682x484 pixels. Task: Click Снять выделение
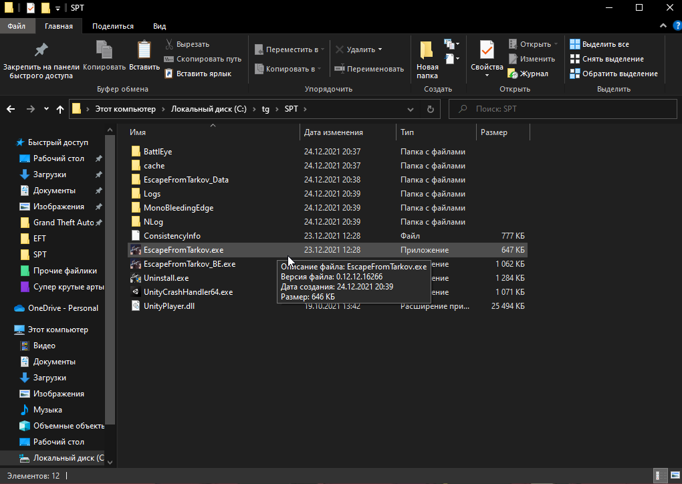tap(606, 59)
